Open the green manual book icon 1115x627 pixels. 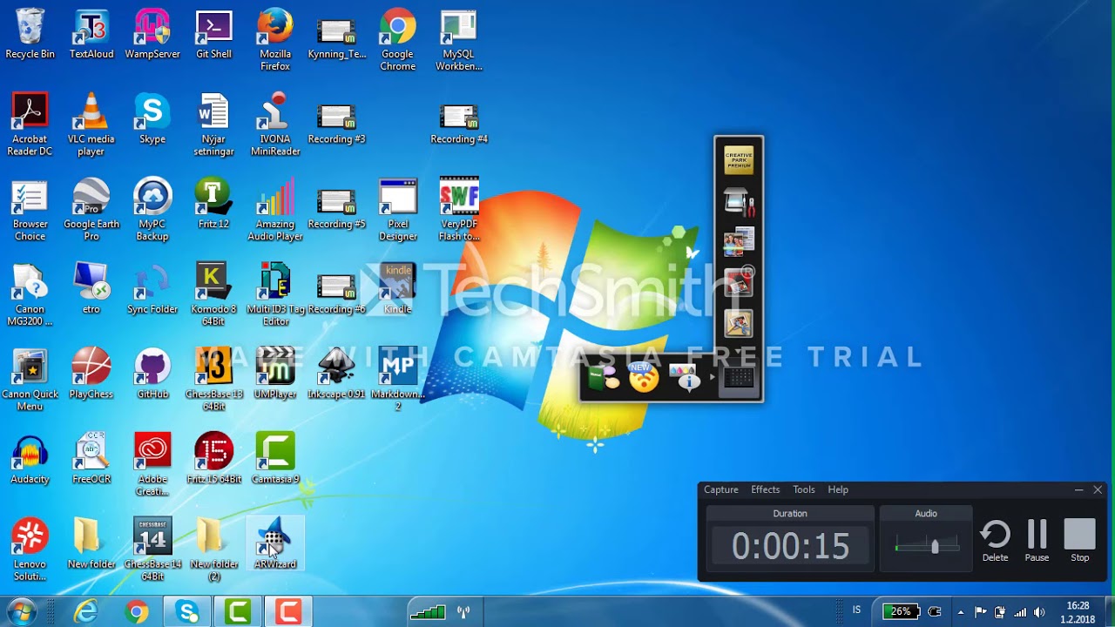pos(603,378)
